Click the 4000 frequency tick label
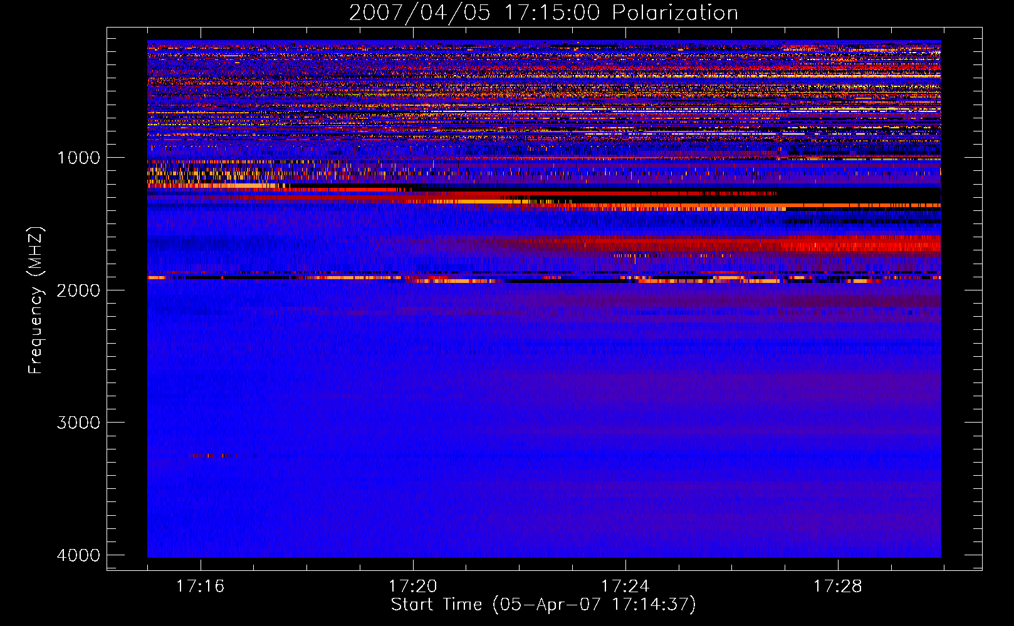 78,555
